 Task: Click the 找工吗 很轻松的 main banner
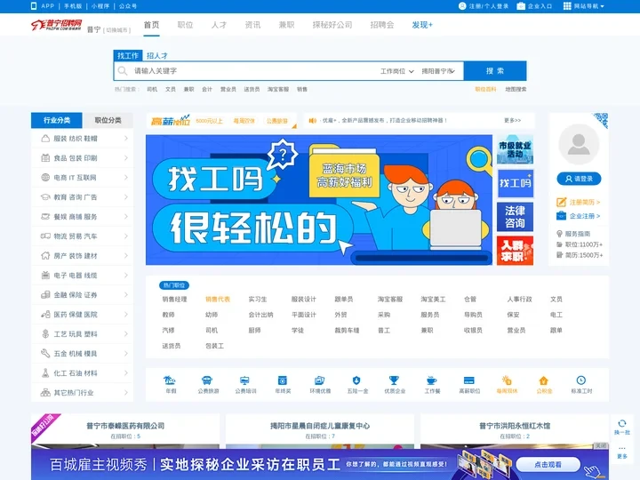pos(319,200)
